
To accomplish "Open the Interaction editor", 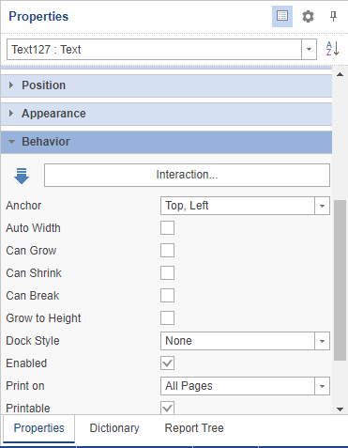I will click(x=187, y=175).
